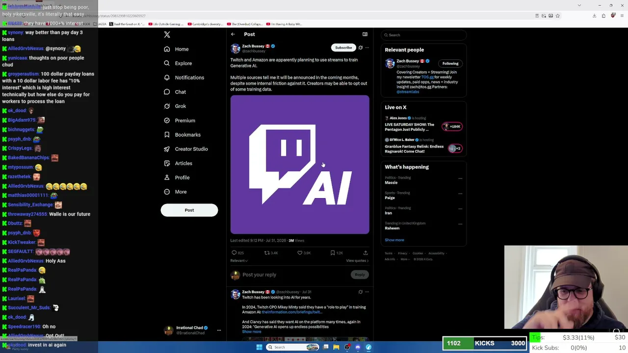Join the Granblue Fantasy Relink live listing
This screenshot has height=353, width=628.
424,146
